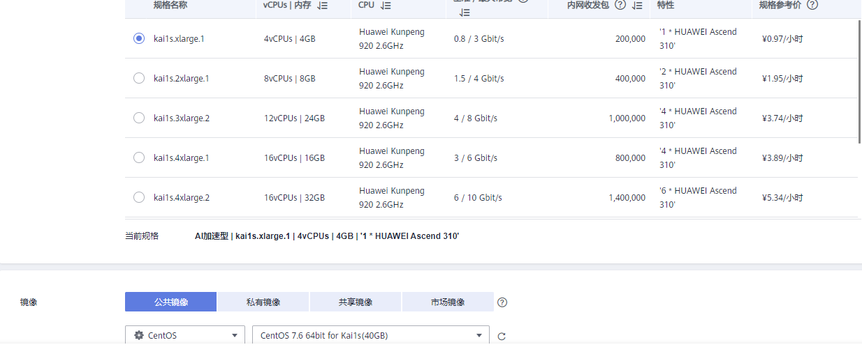862x347 pixels.
Task: Open the CentOS operating system dropdown
Action: coord(185,335)
